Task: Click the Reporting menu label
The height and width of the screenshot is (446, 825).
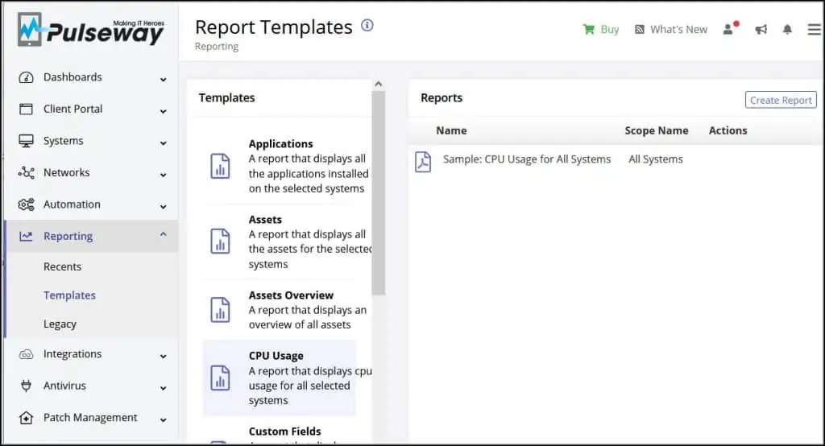Action: point(68,236)
